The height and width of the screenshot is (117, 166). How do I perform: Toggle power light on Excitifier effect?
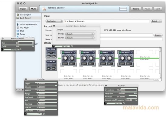82,52
